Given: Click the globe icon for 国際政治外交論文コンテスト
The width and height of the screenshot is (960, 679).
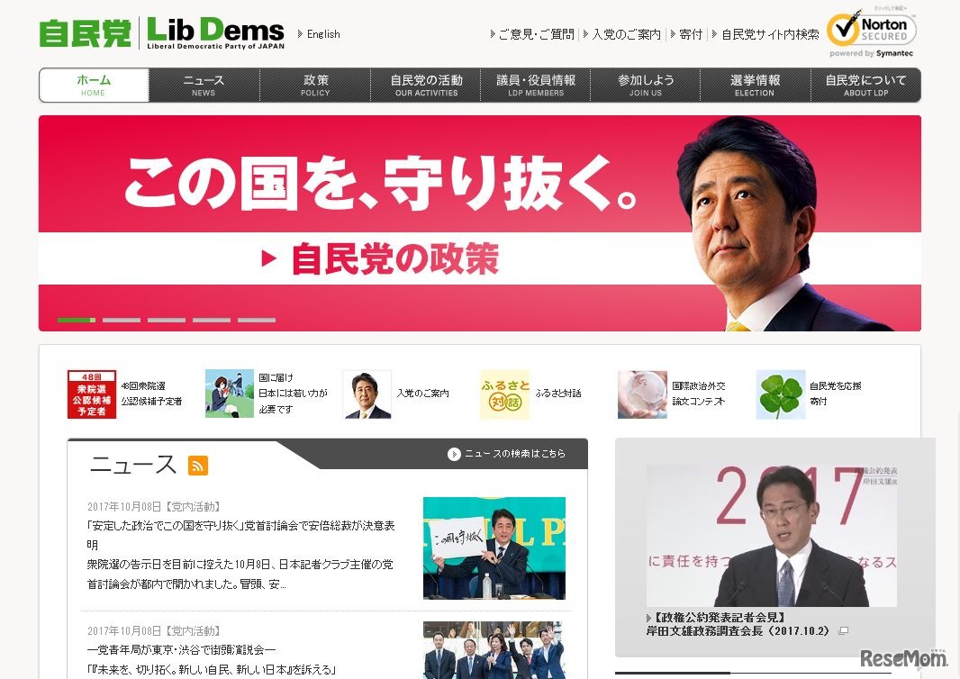Looking at the screenshot, I should [642, 394].
